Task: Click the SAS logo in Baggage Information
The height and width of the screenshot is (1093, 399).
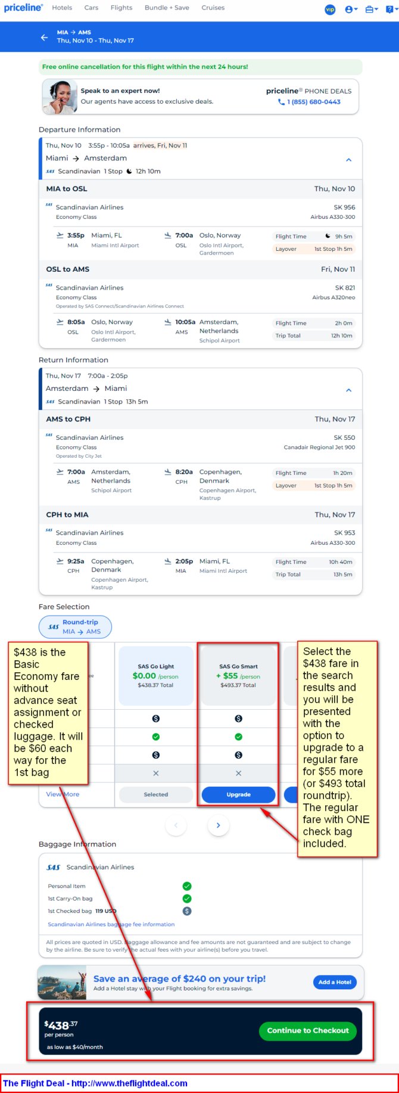Action: click(x=54, y=867)
